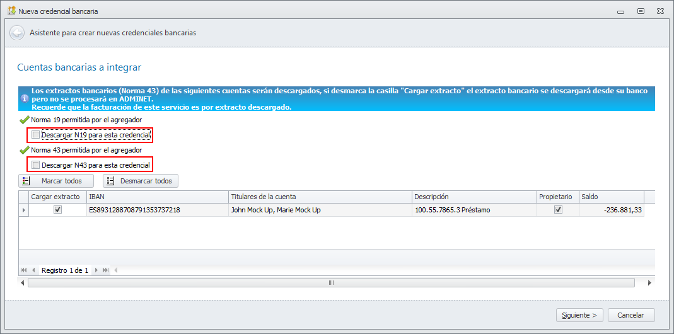Viewport: 674px width, 334px height.
Task: Click the horizontal scrollbar left arrow
Action: (x=23, y=283)
